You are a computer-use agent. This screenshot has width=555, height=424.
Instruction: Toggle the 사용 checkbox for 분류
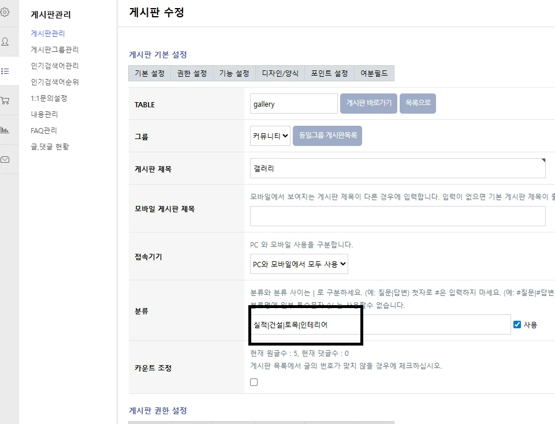coord(517,324)
